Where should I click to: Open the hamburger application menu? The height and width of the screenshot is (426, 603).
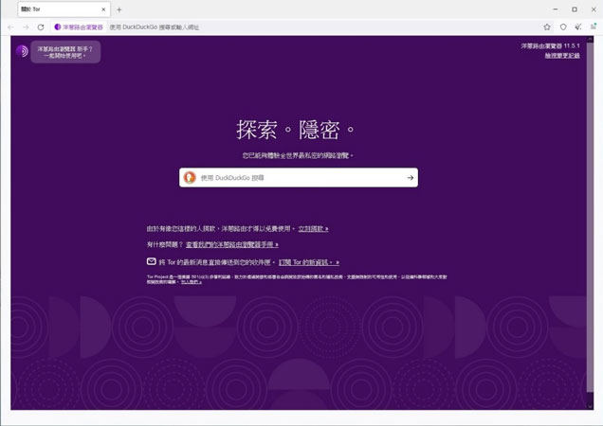coord(594,27)
